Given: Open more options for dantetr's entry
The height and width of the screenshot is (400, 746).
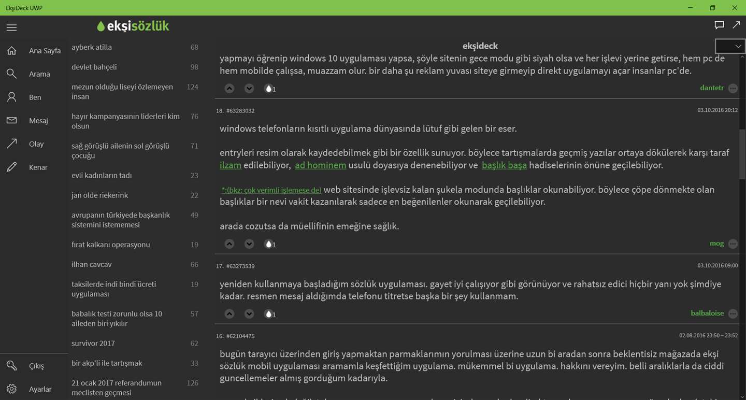Looking at the screenshot, I should point(733,89).
